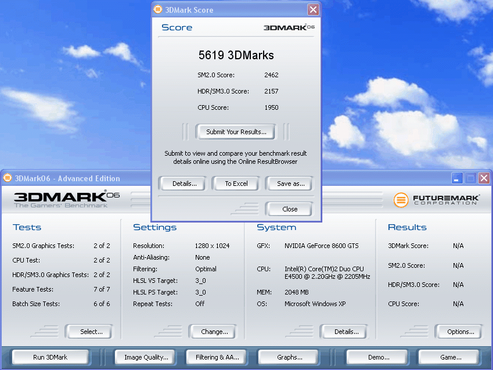Screen dimensions: 493x370
Task: Start benchmark with Run 3DMark
Action: [51, 357]
